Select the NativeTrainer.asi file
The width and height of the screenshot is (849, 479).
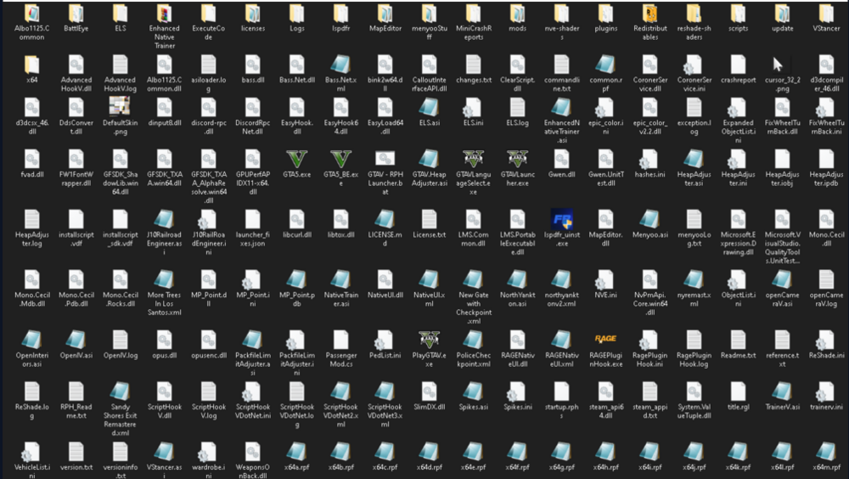coord(340,279)
